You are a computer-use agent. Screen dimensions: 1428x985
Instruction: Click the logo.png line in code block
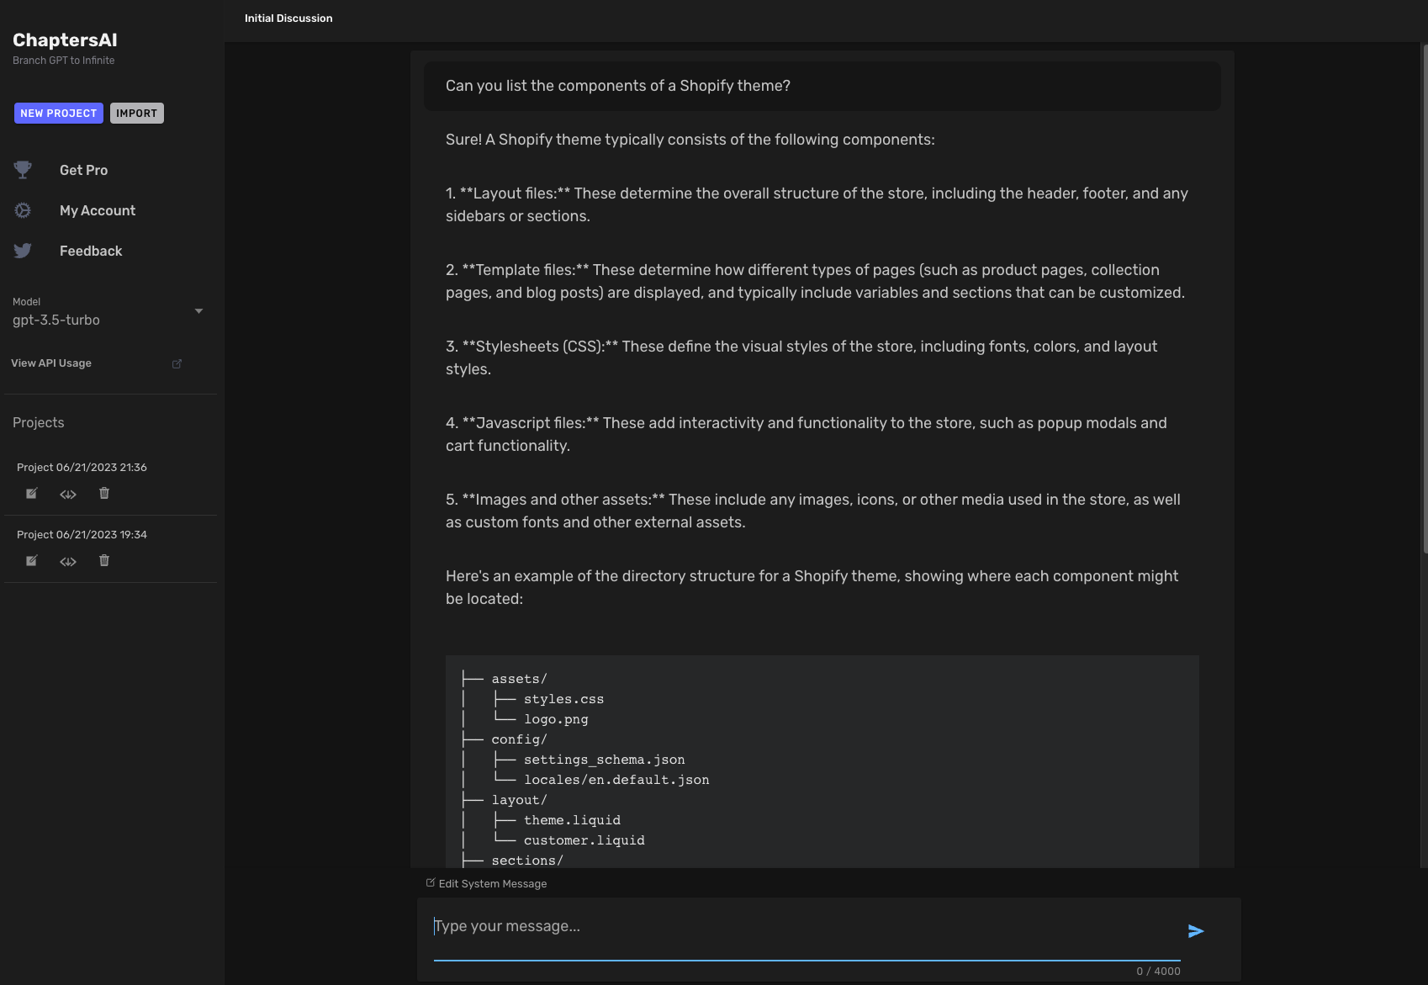click(556, 719)
